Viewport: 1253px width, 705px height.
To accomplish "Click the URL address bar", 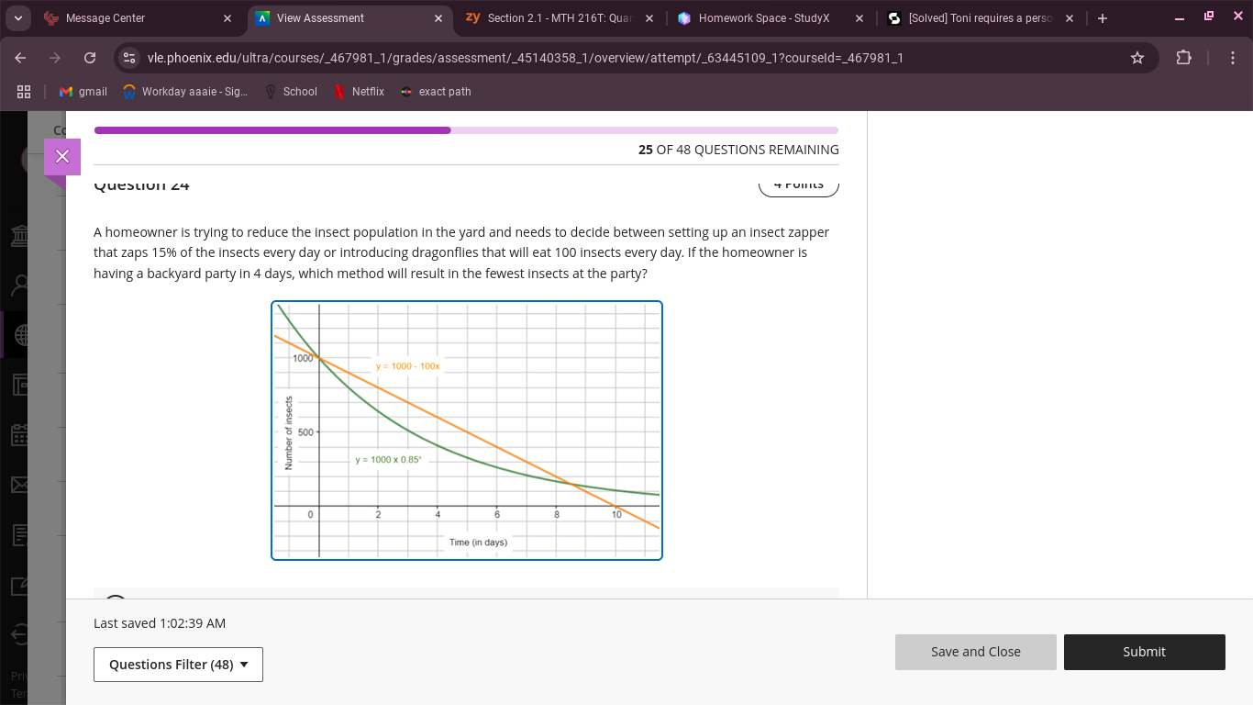I will (633, 58).
